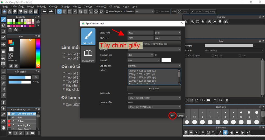This screenshot has height=140, width=265.
Task: Delete layer with trash icon in Layer panel
Action: 227,100
